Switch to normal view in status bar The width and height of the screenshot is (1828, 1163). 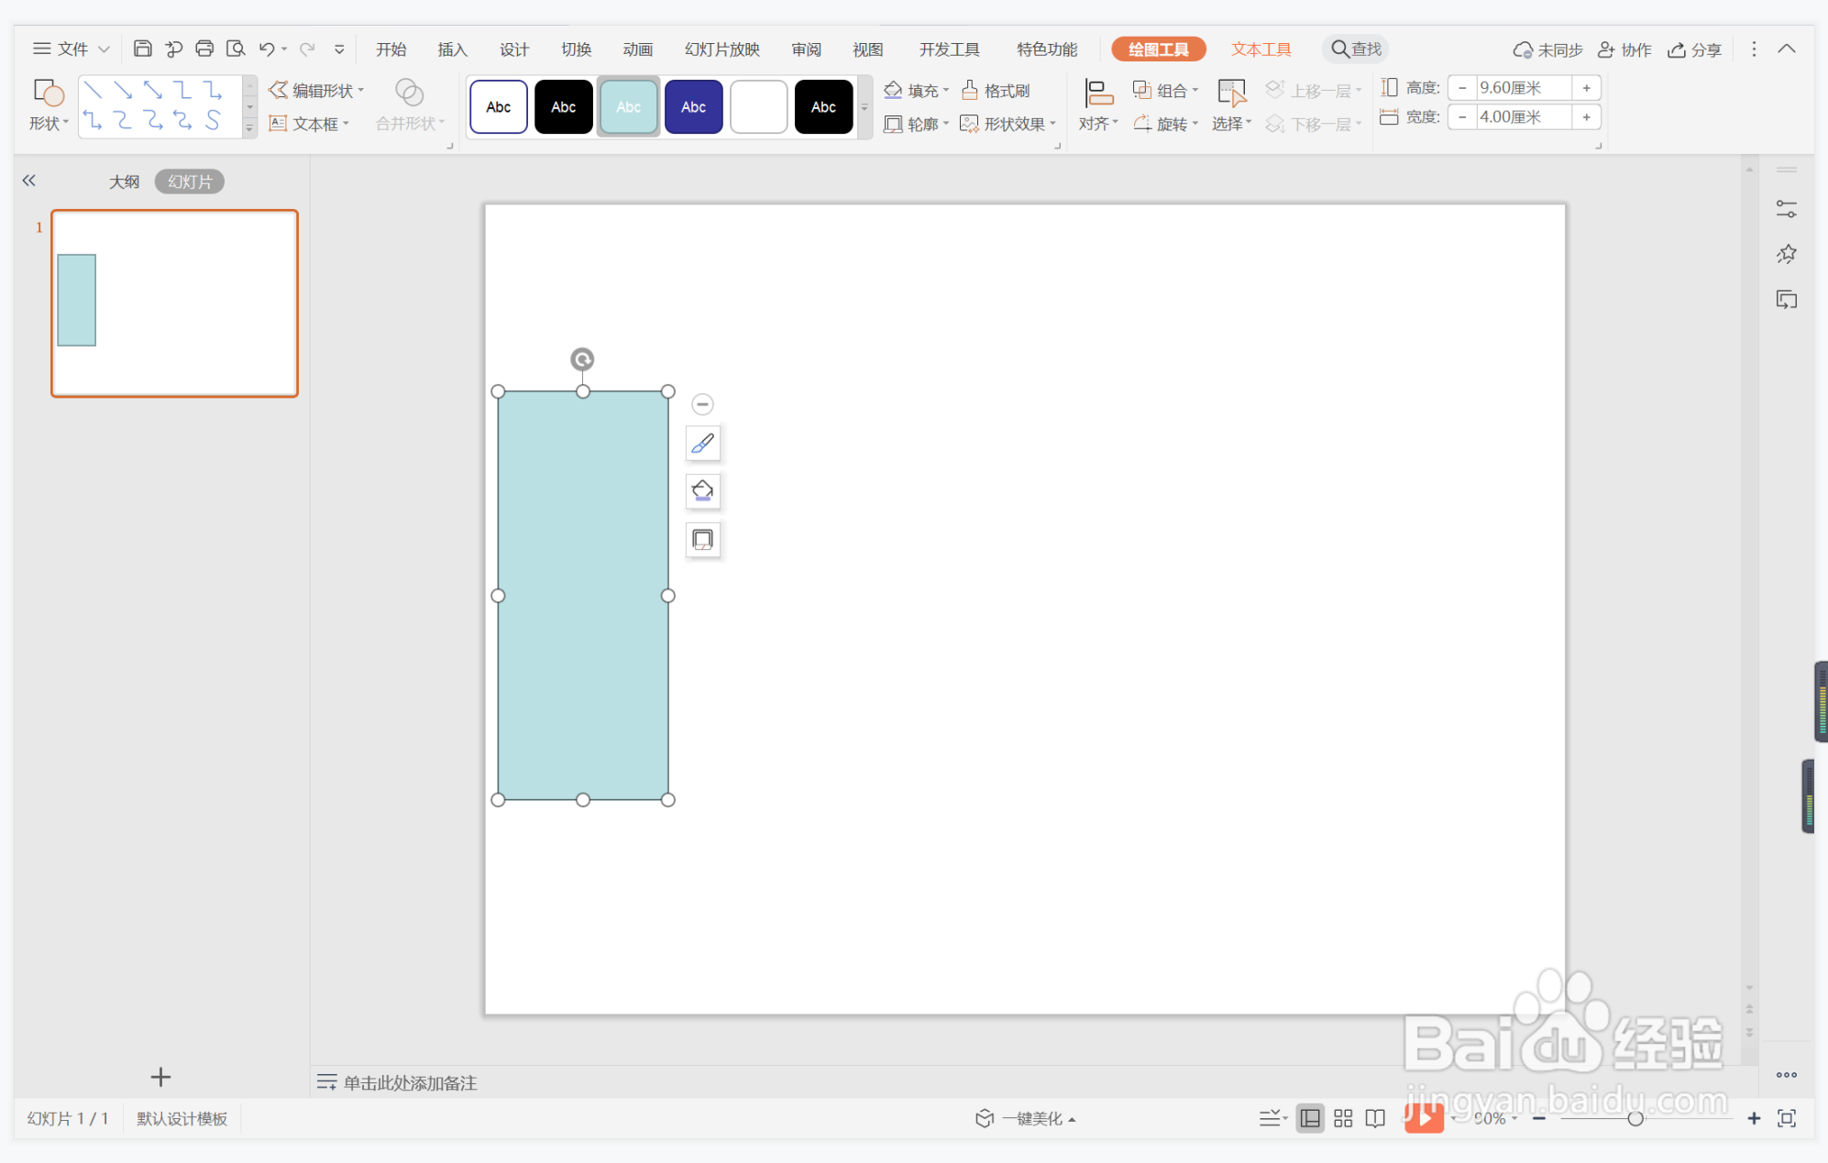pos(1310,1118)
